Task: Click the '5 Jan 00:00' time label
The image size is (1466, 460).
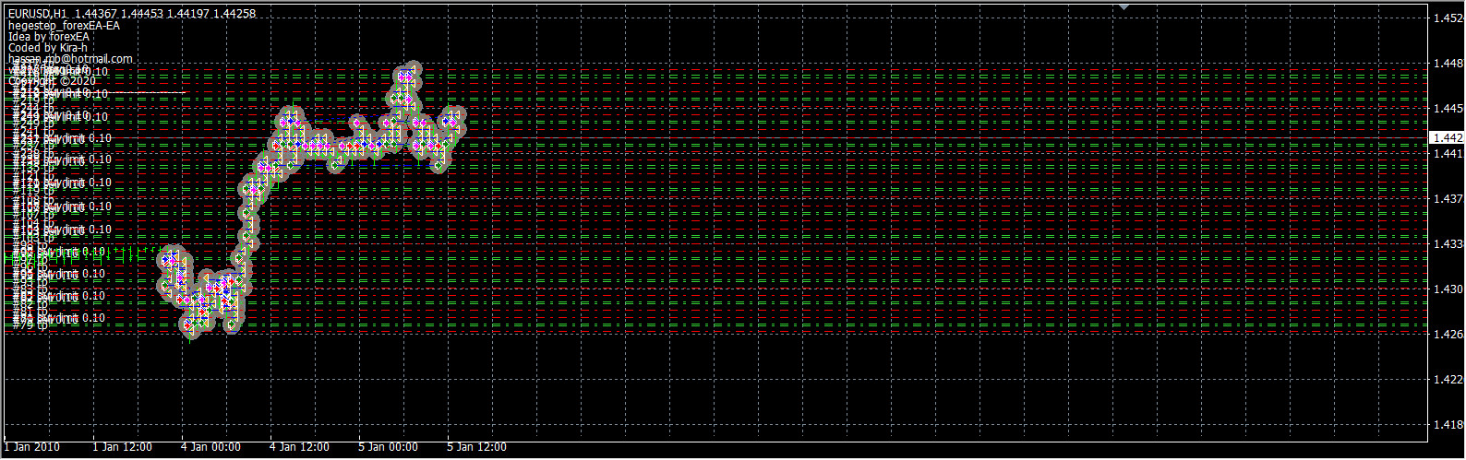Action: coord(389,447)
